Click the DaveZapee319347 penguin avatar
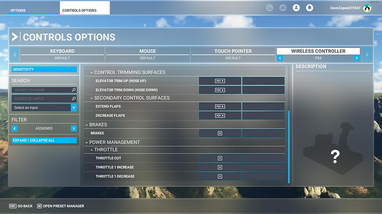 tap(367, 8)
